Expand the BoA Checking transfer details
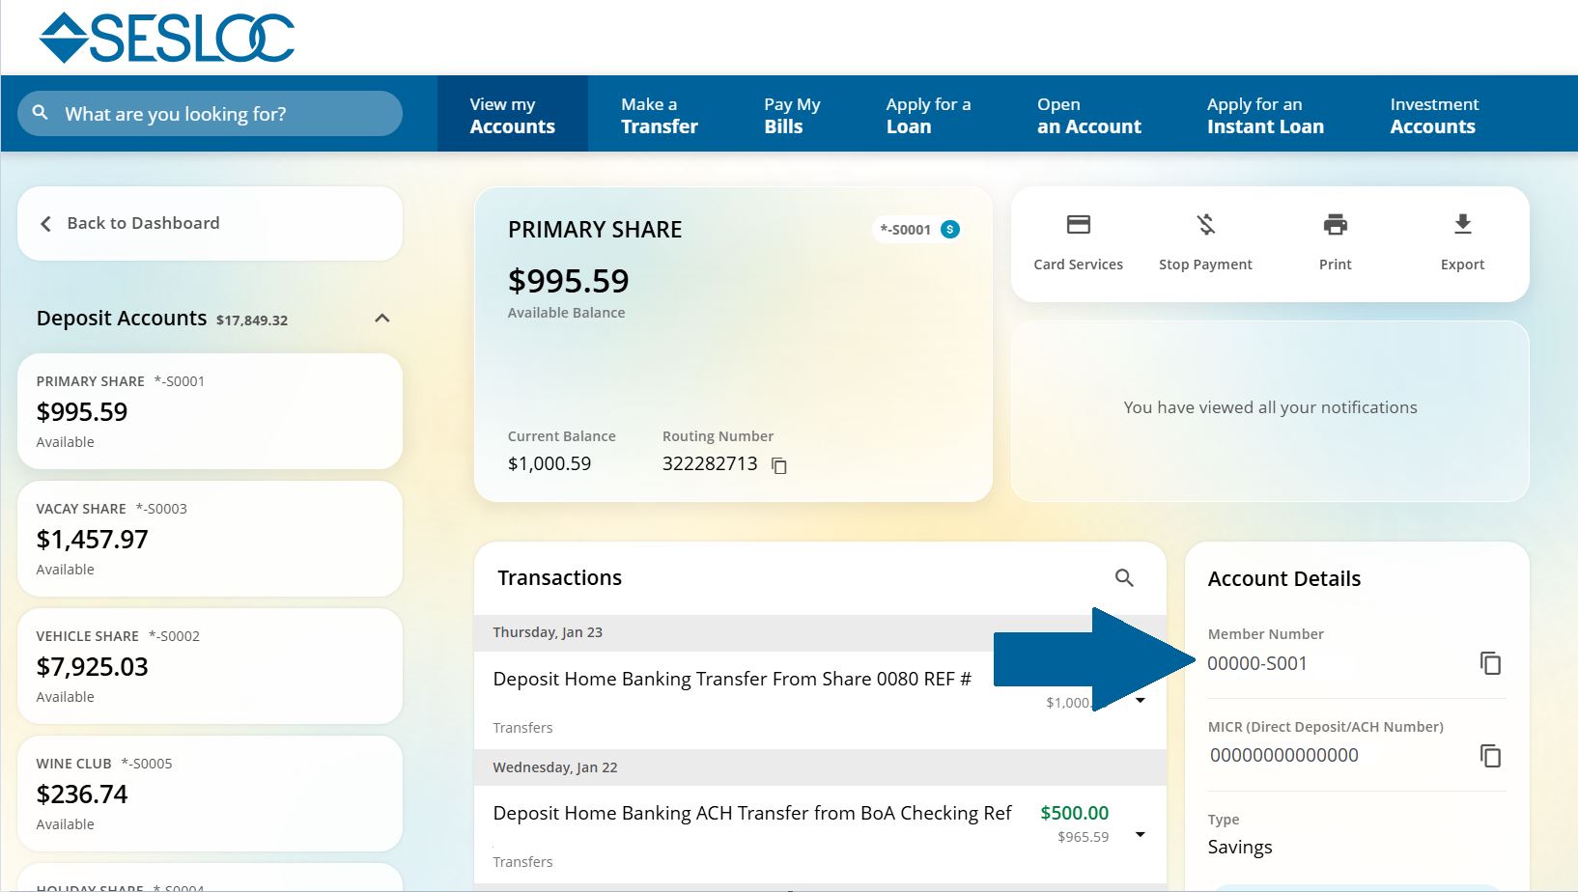 coord(1140,834)
